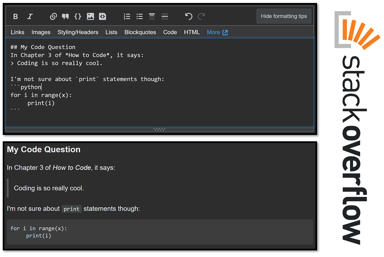Apply a heading with the heading icon
This screenshot has width=384, height=257.
coord(152,16)
